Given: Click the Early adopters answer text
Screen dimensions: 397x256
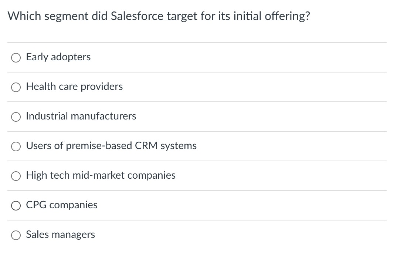Looking at the screenshot, I should [58, 57].
